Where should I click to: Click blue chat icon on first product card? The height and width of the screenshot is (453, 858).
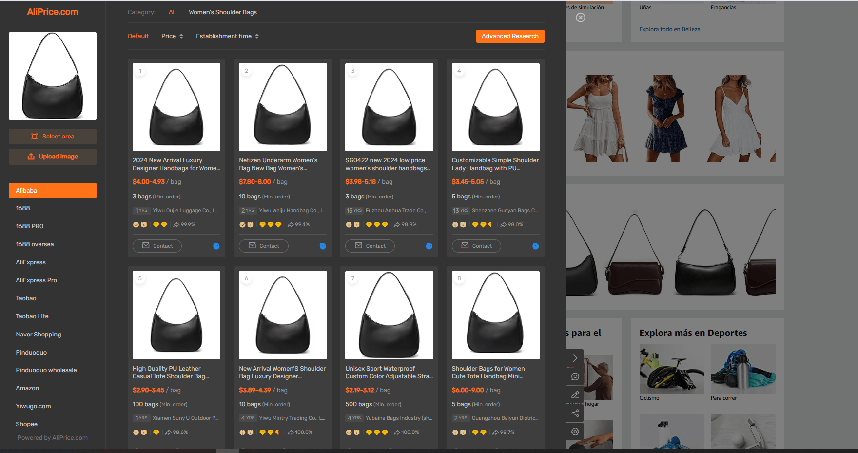pos(216,246)
